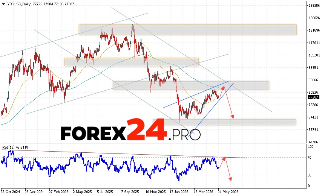Click the 96951 price axis label
Viewport: 322px width, 196px height.
click(x=313, y=68)
